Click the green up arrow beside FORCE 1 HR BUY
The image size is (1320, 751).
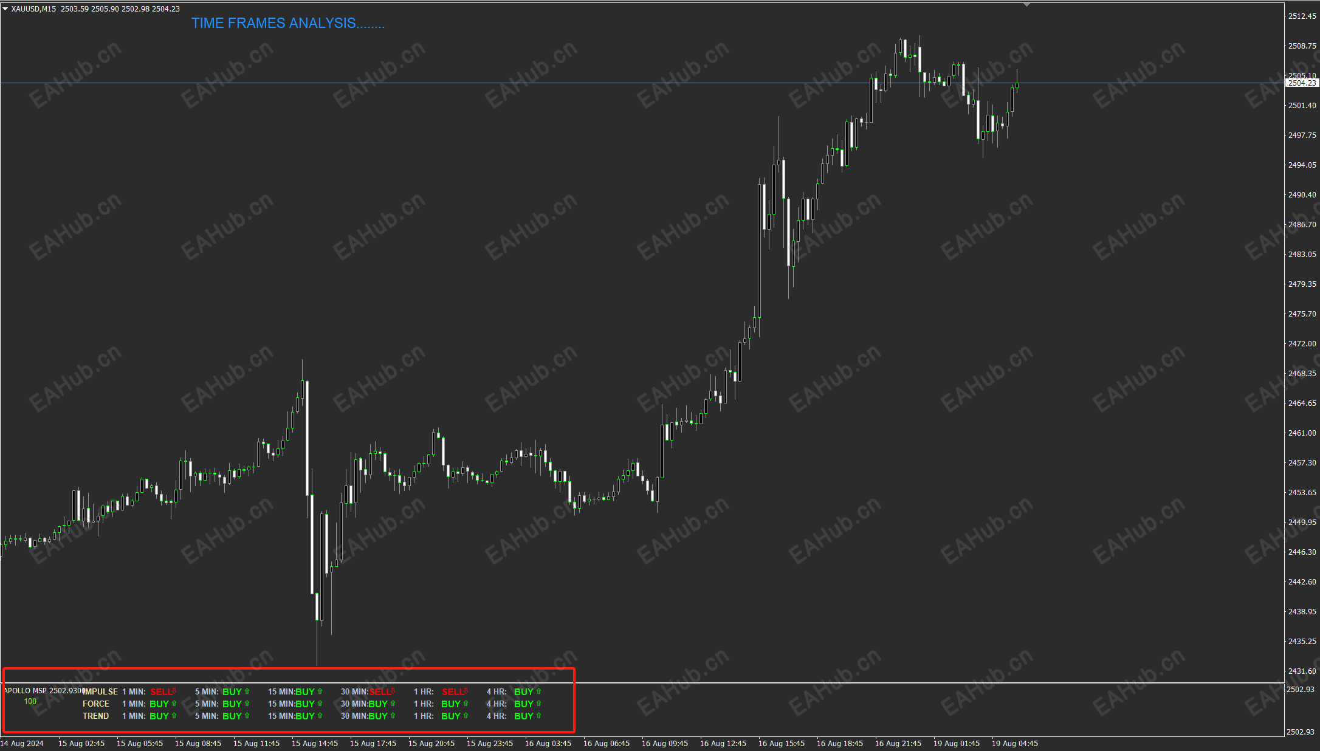click(x=466, y=704)
